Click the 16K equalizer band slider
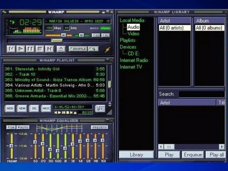The width and height of the screenshot is (228, 171). 103,140
